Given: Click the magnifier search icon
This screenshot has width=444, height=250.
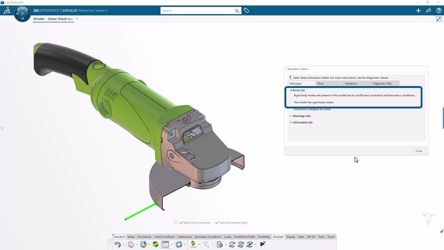Looking at the screenshot, I should click(x=237, y=11).
